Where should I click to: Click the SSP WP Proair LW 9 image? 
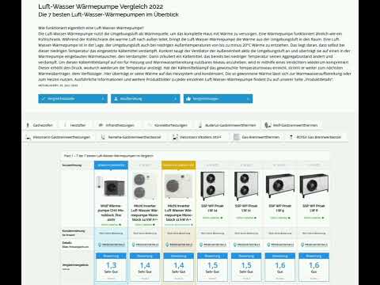coord(280,186)
